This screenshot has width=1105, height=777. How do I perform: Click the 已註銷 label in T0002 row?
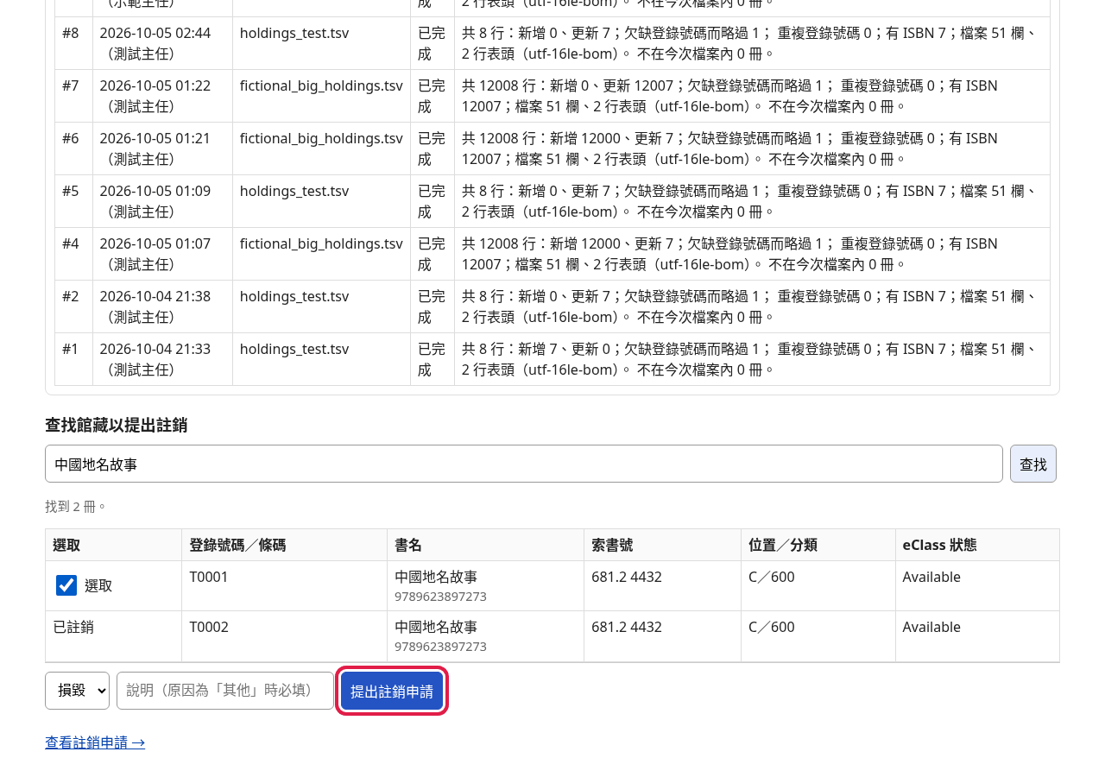73,627
